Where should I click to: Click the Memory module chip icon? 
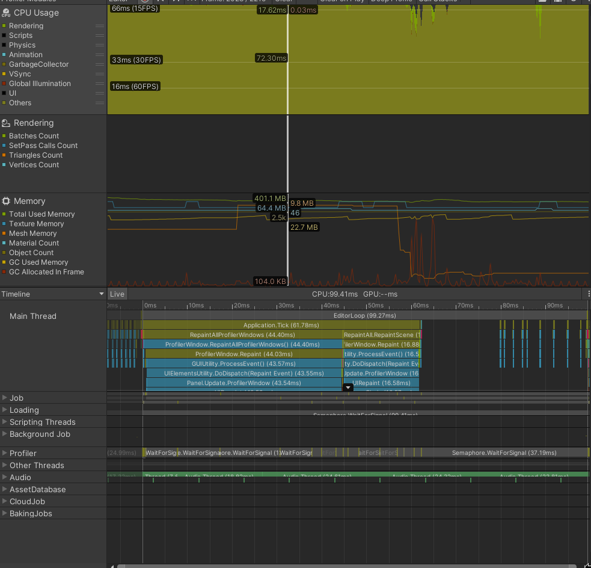tap(6, 202)
